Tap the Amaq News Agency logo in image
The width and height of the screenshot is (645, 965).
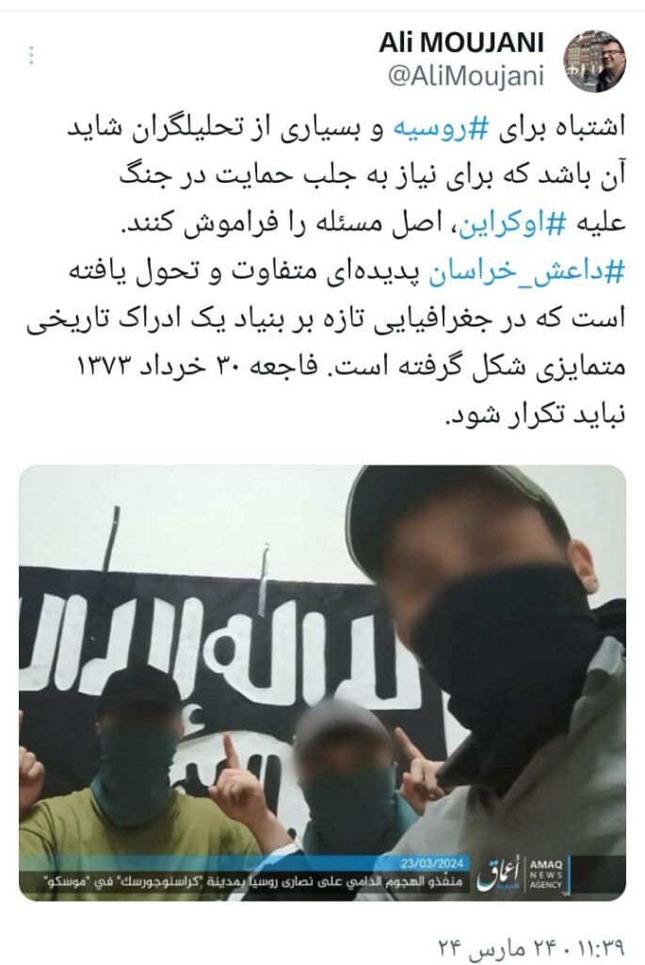(545, 875)
